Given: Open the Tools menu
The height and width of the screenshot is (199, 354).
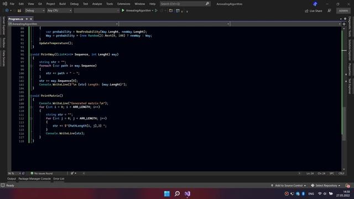Looking at the screenshot, I should point(110,4).
